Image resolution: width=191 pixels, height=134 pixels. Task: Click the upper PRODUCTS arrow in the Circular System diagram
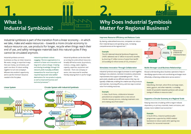pyautogui.click(x=71, y=96)
